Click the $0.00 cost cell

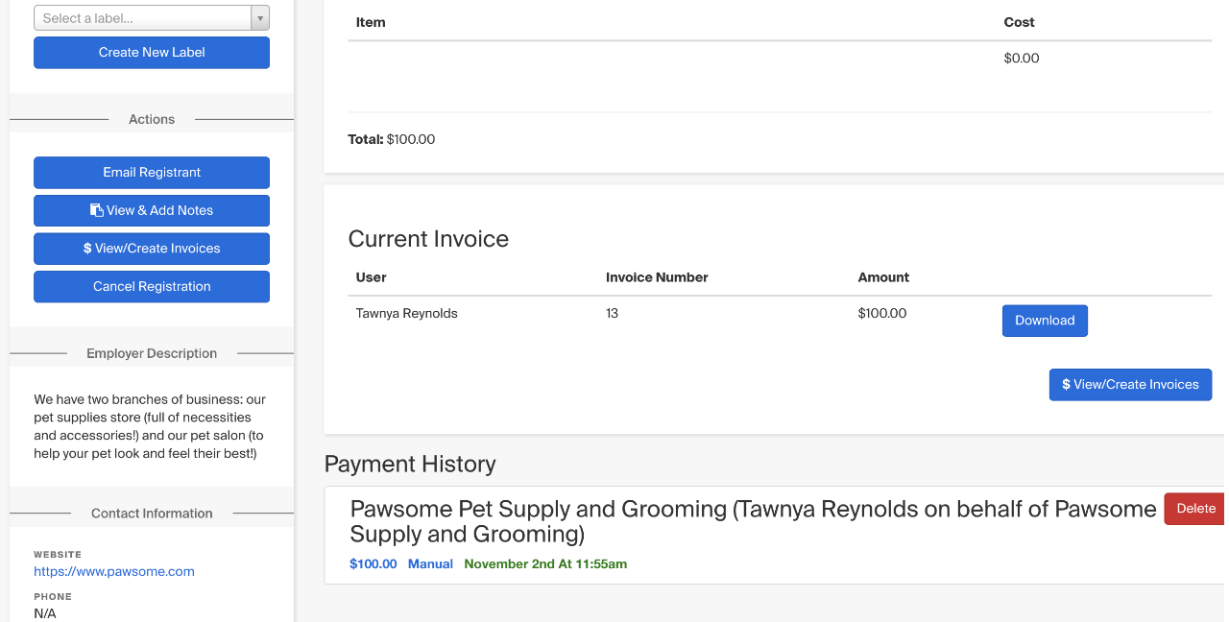pyautogui.click(x=1022, y=59)
